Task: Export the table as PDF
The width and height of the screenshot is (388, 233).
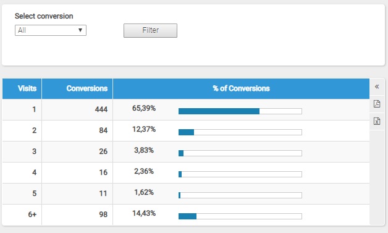Action: [377, 104]
